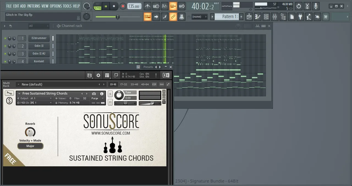Click the Odin II #2 channel button
This screenshot has width=352, height=186.
(x=39, y=54)
